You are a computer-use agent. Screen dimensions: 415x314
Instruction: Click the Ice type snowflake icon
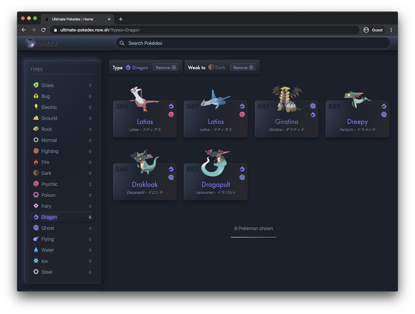(36, 261)
